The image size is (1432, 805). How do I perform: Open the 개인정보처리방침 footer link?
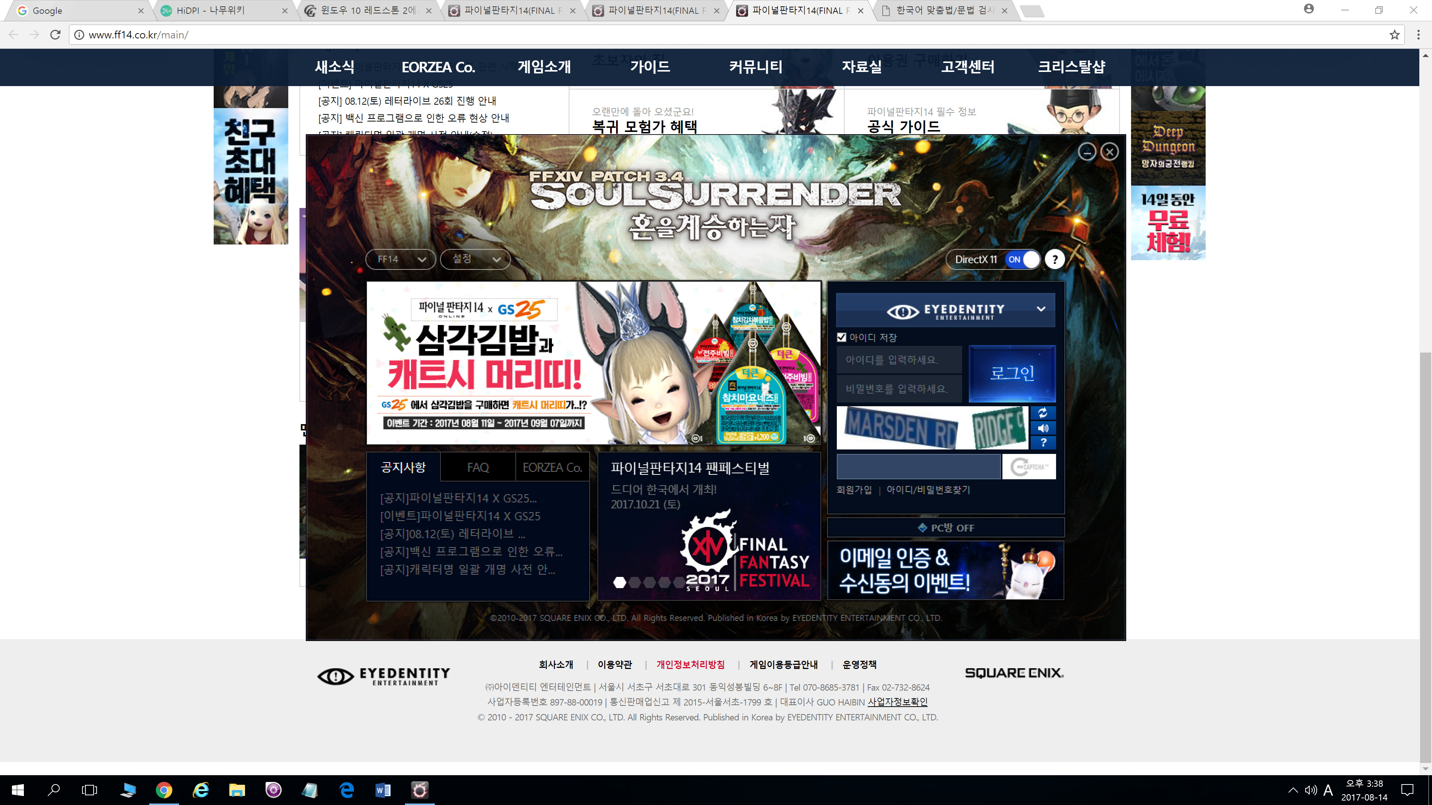(690, 664)
